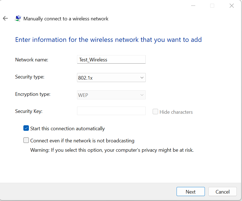Click the Cancel button
242x201 pixels.
click(222, 192)
